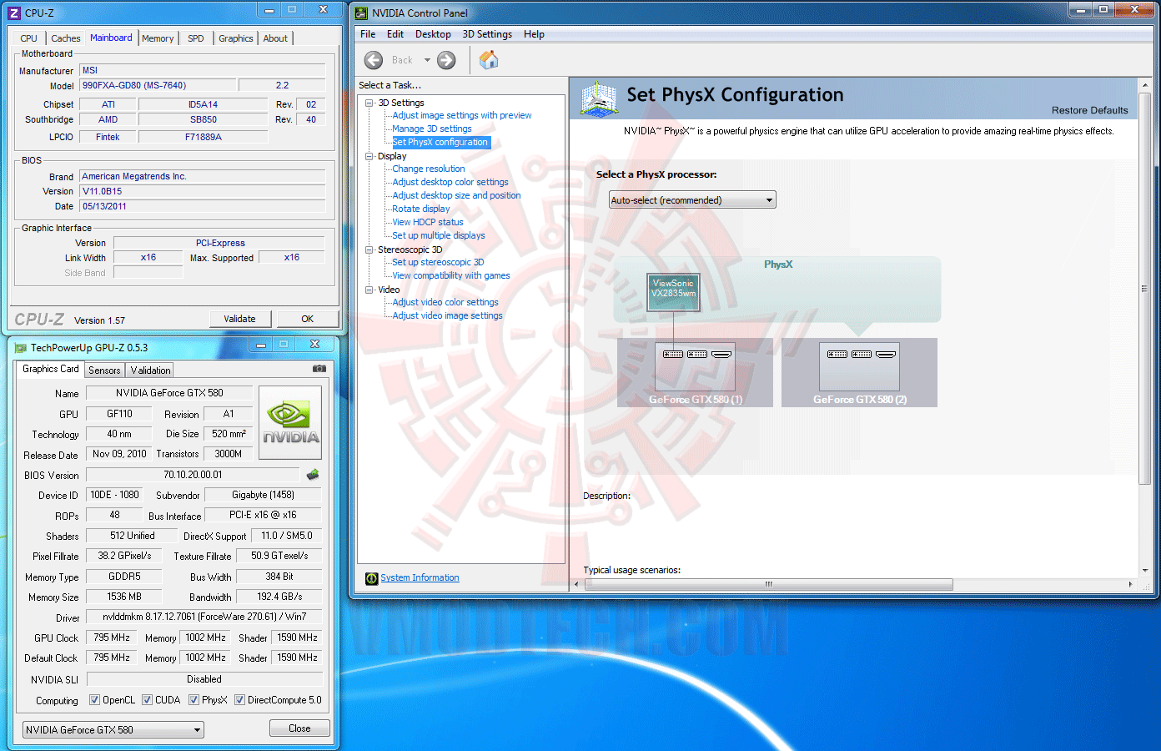Click Restore Defaults in PhysX configuration
Screen dimensions: 1161x751
[x=1089, y=110]
